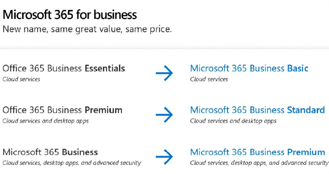
Task: Click the bold word 'Essentials'
Action: 105,69
